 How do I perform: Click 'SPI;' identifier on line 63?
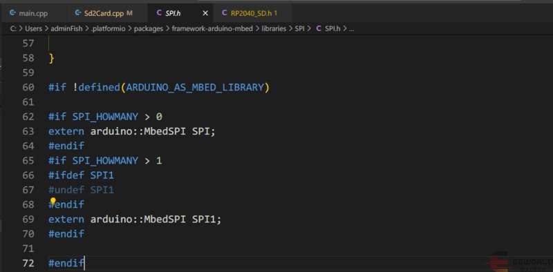[x=203, y=131]
